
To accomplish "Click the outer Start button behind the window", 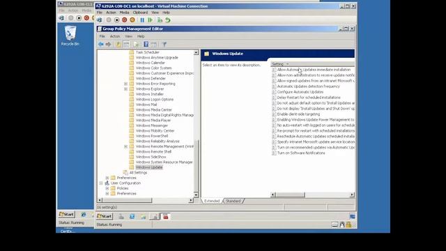I will (x=67, y=214).
